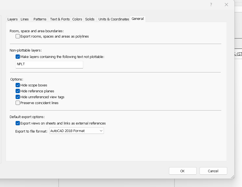Toggle Hide reference planes checkbox
Image resolution: width=242 pixels, height=187 pixels.
18,91
